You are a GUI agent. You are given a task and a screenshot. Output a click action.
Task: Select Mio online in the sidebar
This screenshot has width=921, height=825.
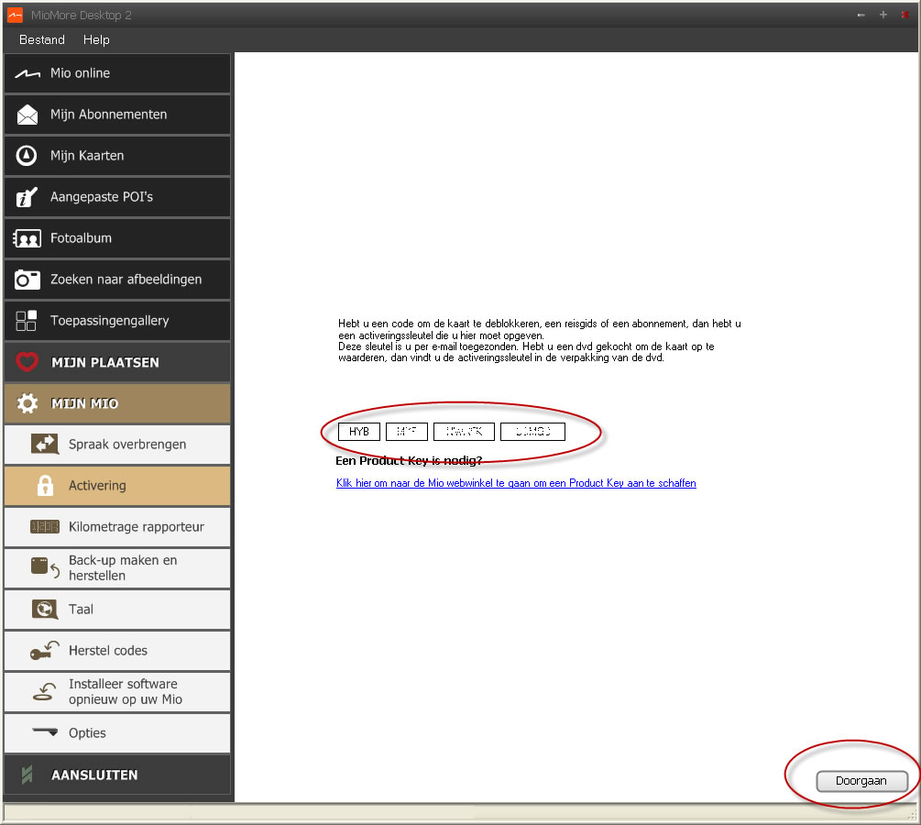[x=117, y=73]
